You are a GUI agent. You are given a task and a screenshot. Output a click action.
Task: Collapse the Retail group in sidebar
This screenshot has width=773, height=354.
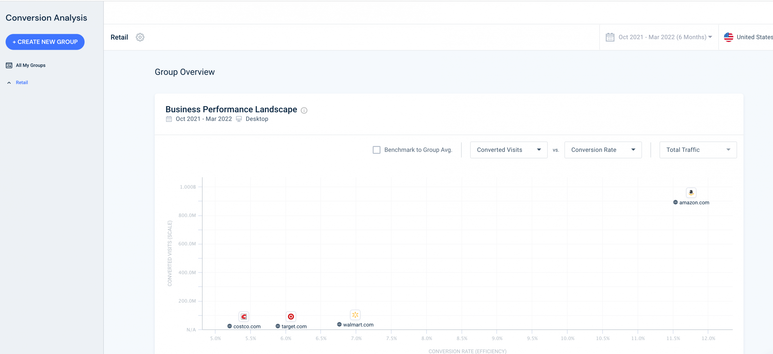coord(9,82)
